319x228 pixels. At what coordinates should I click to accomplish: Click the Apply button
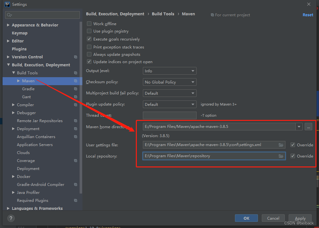pos(300,218)
